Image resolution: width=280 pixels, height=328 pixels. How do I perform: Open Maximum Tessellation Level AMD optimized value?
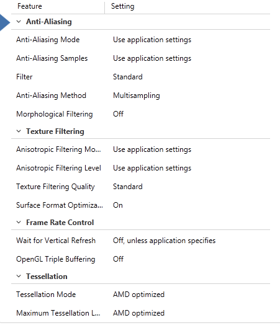point(138,313)
